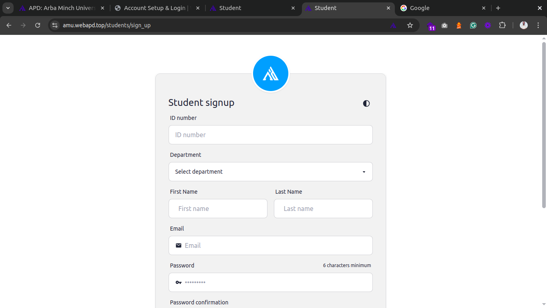Open the Chrome profile avatar
547x308 pixels.
524,25
